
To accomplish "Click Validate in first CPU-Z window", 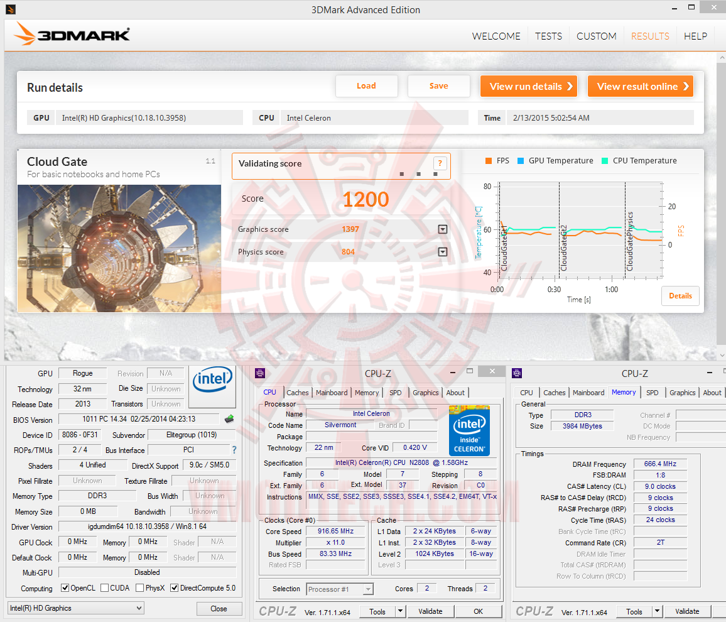I will (x=430, y=611).
